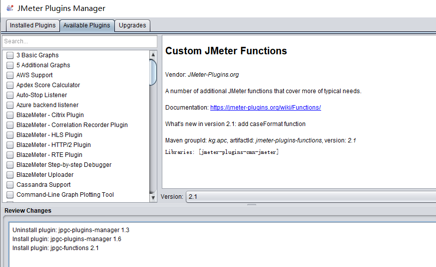The height and width of the screenshot is (267, 436).
Task: Select 'Cassandra Support' plugin name
Action: point(43,185)
